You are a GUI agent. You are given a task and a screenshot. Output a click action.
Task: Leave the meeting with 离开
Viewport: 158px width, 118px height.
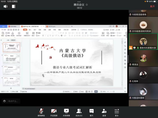tap(152, 7)
